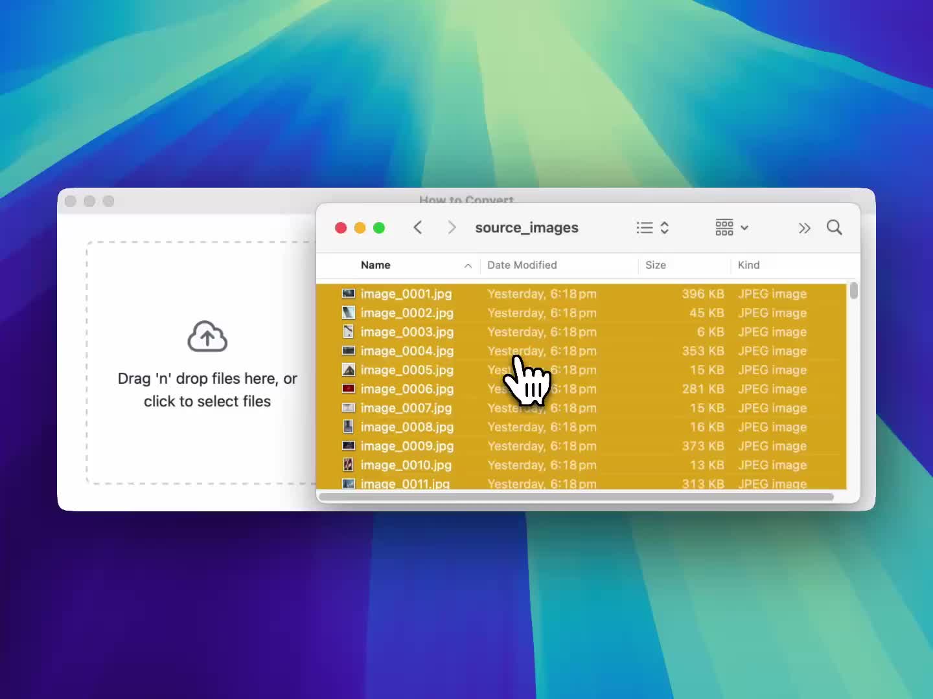Click the horizontal scrollbar at Finder bottom
The image size is (933, 699).
coord(576,497)
